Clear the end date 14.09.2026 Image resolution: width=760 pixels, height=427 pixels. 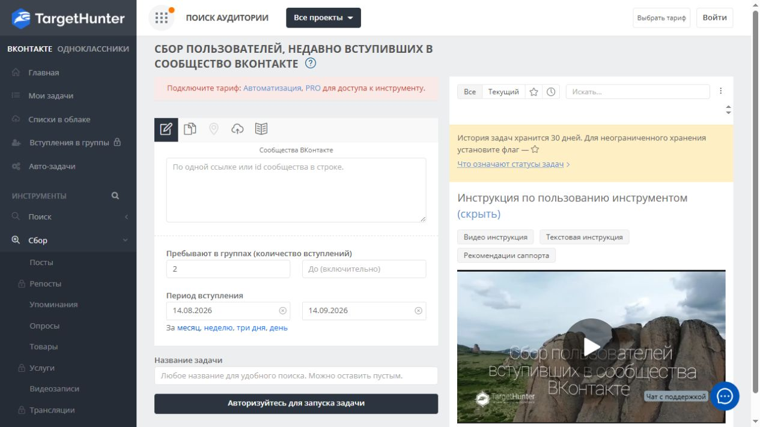418,311
